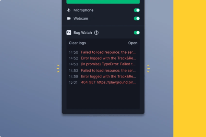Click the empty area below the log entries
206x137 pixels.
tap(103, 97)
